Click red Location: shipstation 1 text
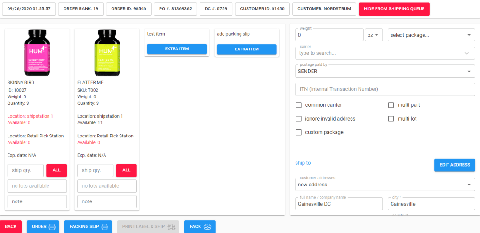The height and width of the screenshot is (233, 480). coord(30,116)
